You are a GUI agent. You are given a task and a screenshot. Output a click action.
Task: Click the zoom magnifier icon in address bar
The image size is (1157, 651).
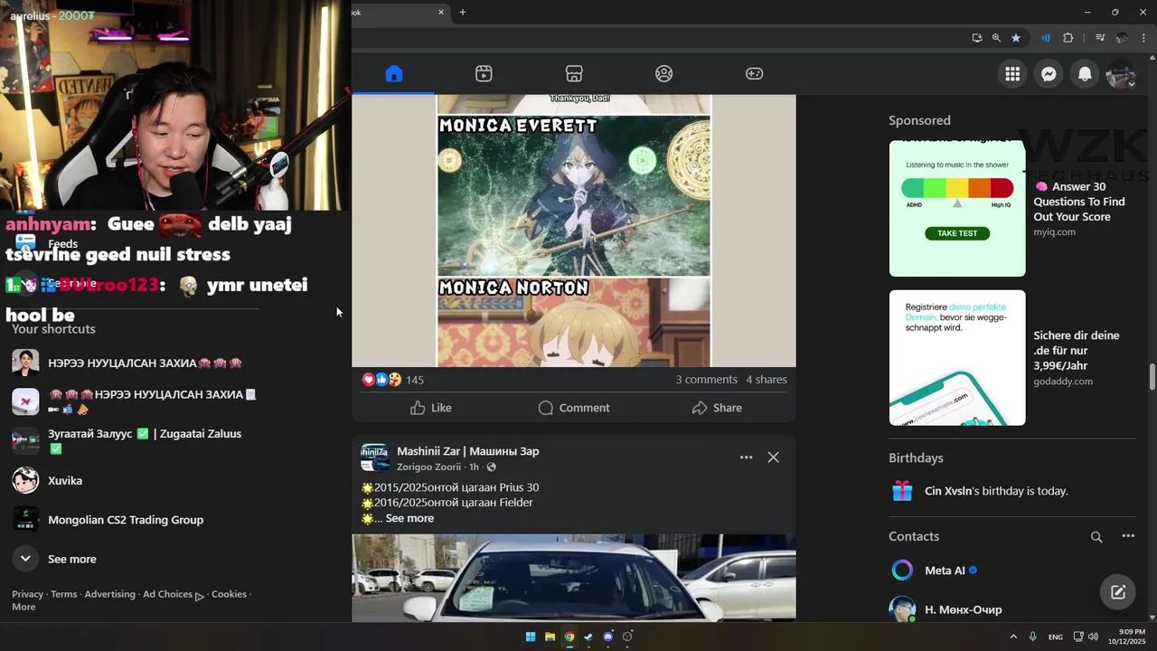click(x=996, y=38)
